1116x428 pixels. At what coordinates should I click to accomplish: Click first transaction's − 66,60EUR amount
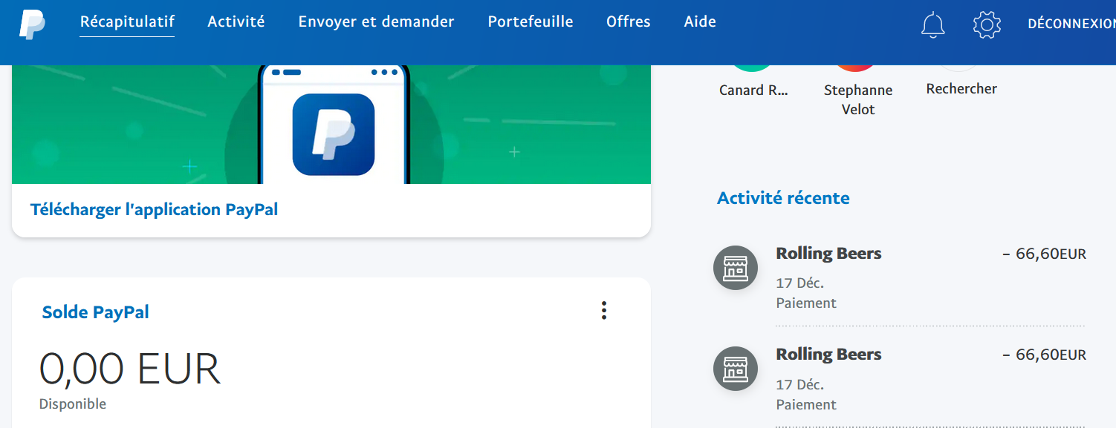click(x=1044, y=254)
